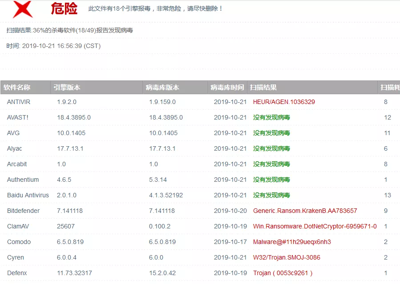Select the AVG software name
The image size is (400, 284).
pos(13,133)
